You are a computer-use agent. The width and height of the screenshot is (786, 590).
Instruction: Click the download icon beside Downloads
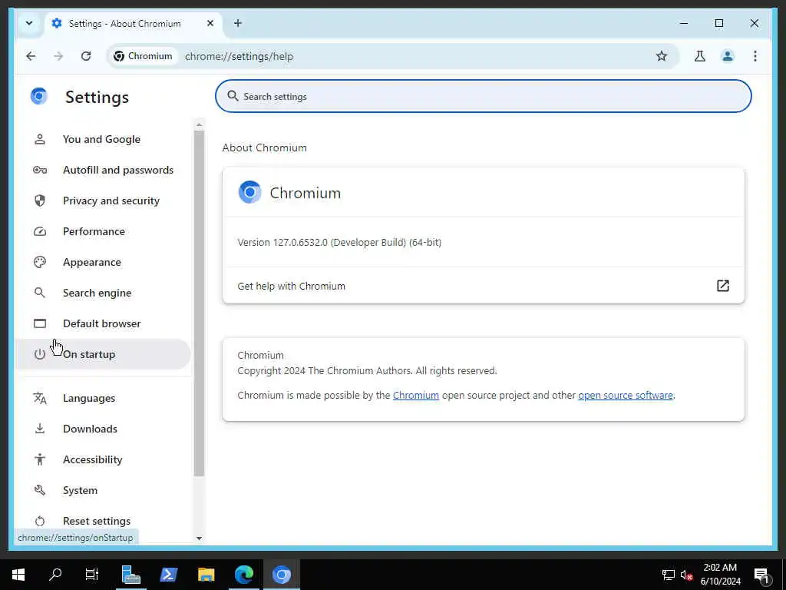pos(40,429)
